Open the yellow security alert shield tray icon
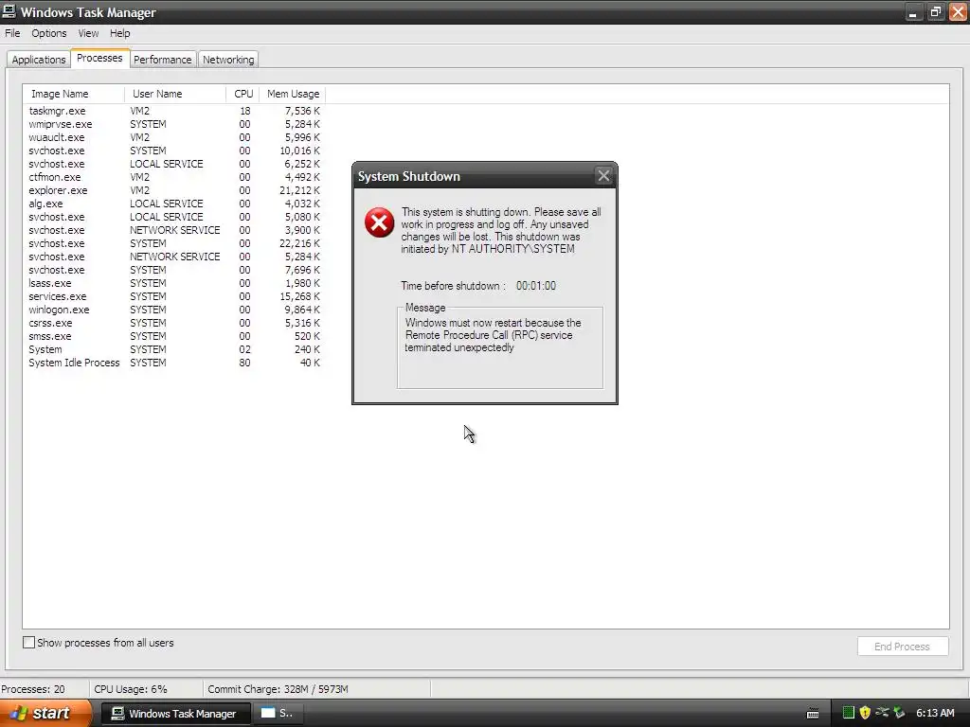The image size is (970, 727). (x=865, y=713)
